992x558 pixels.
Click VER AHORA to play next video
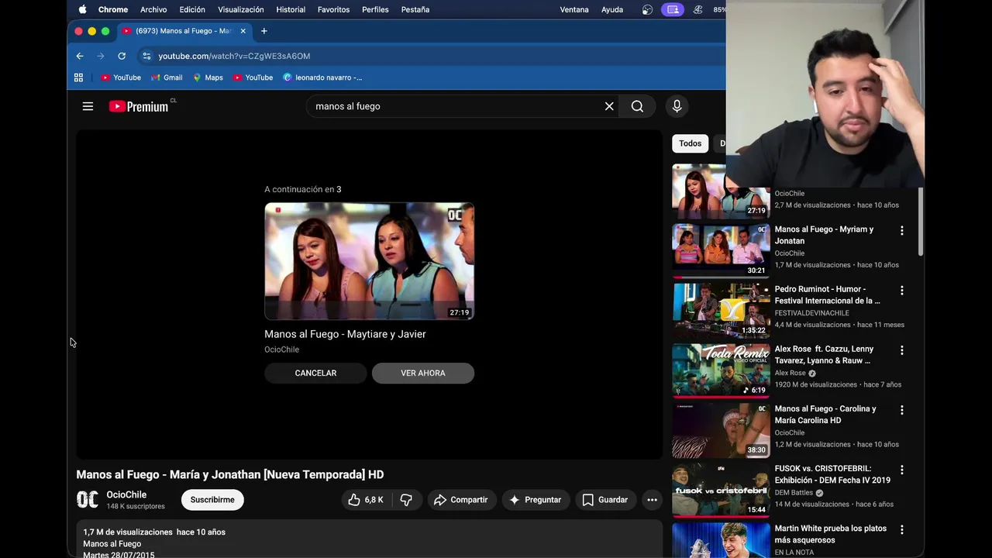[423, 373]
